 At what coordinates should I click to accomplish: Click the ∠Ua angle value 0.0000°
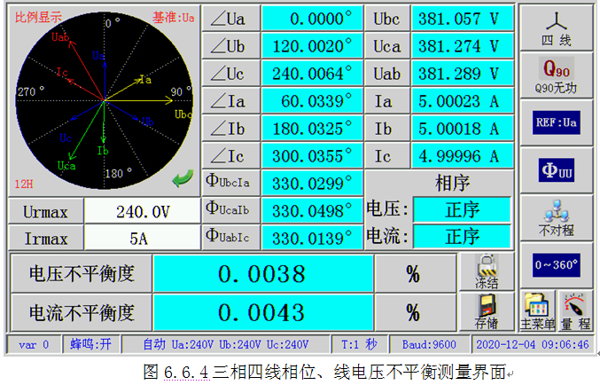312,19
